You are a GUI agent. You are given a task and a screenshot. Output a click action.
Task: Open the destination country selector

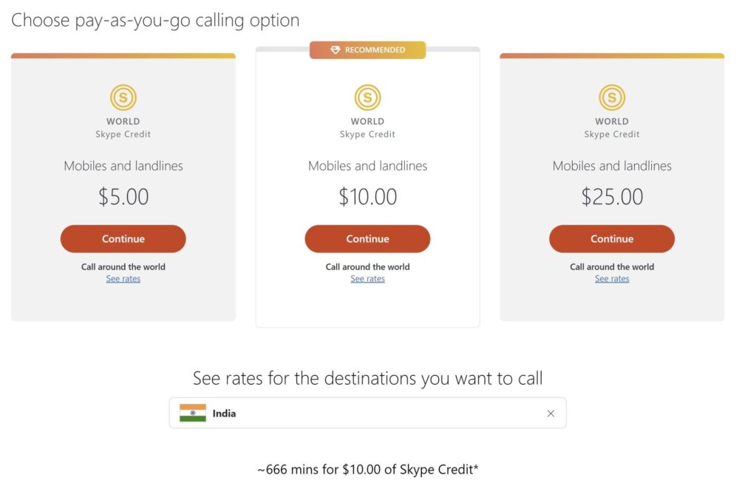(x=367, y=413)
